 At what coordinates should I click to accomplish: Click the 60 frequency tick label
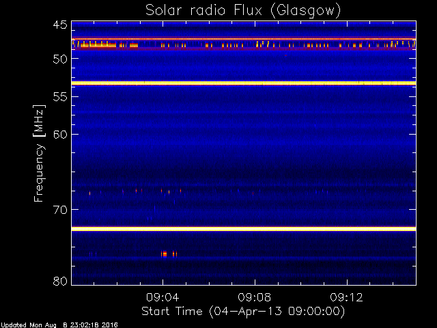60,135
